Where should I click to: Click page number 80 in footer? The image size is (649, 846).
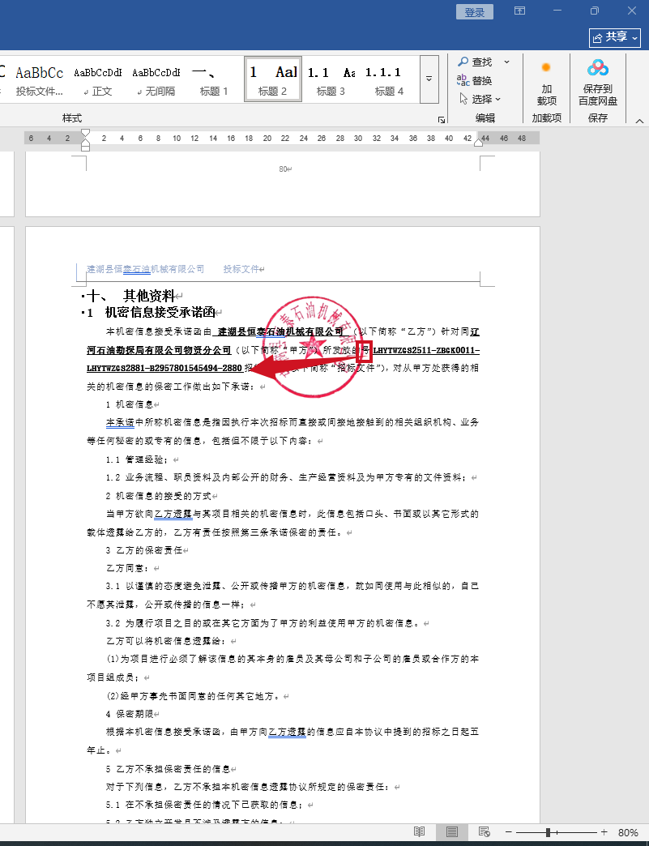tap(283, 169)
